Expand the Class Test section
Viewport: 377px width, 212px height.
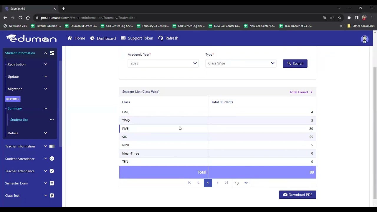[x=46, y=196]
